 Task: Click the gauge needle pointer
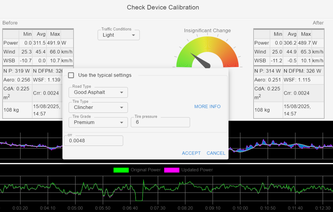200,60
